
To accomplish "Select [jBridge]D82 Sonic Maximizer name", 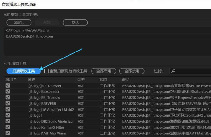I will pyautogui.click(x=51, y=121).
